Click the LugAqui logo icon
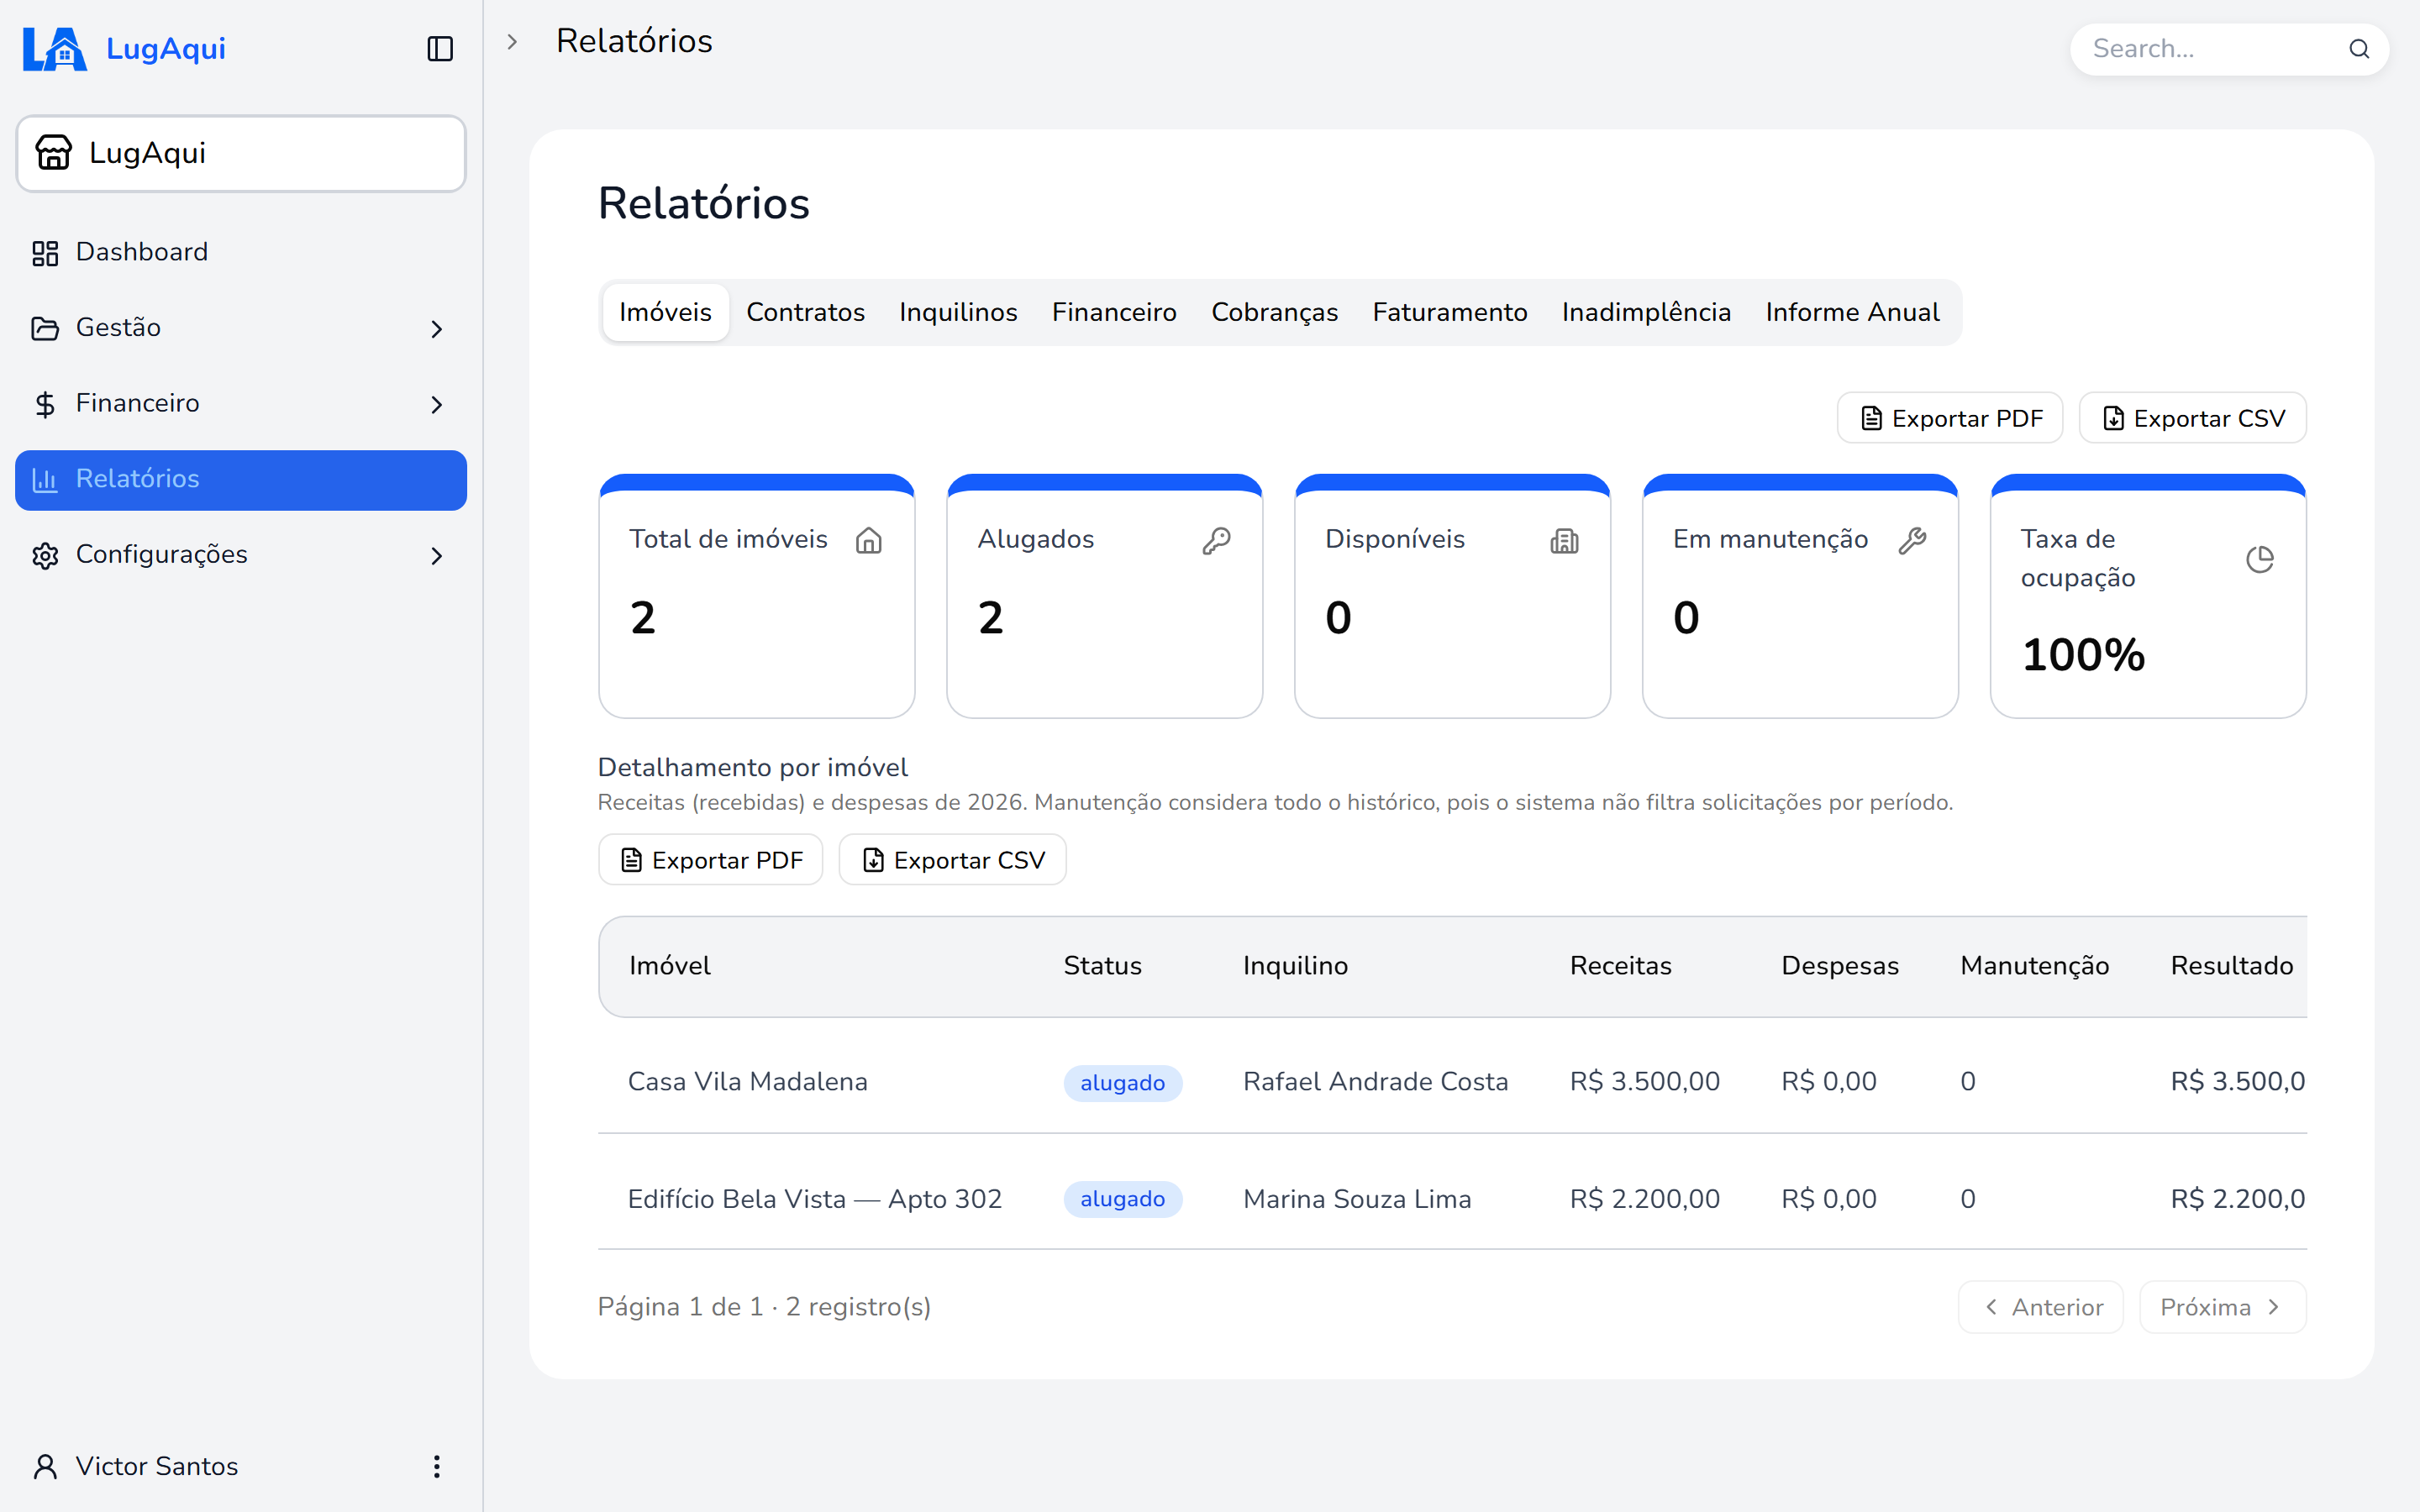The width and height of the screenshot is (2420, 1512). tap(55, 49)
